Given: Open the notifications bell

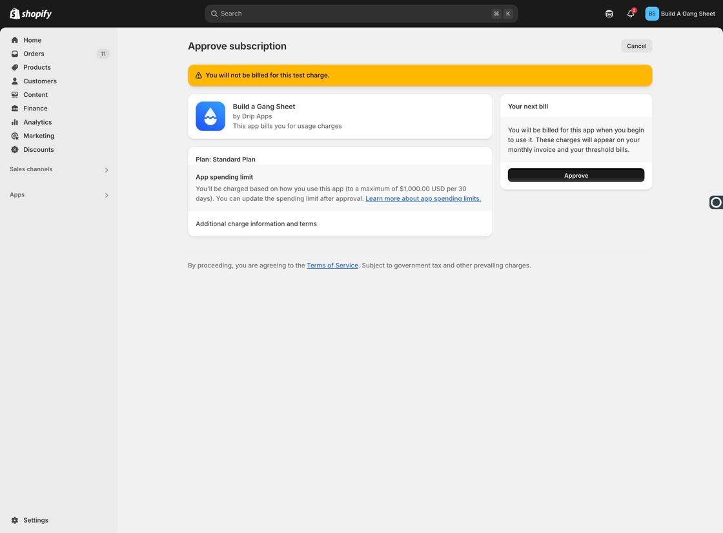Looking at the screenshot, I should pyautogui.click(x=631, y=14).
